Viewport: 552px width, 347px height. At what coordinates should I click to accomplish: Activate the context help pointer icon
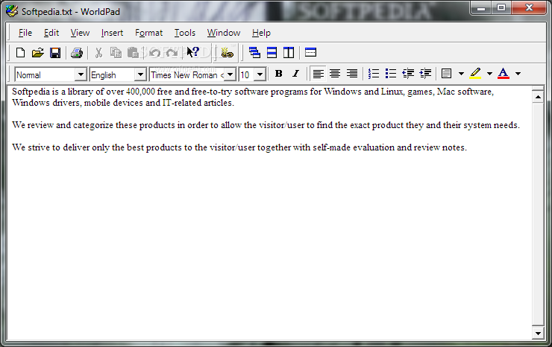192,52
